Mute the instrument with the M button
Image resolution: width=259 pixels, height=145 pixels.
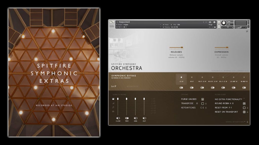pos(219,27)
